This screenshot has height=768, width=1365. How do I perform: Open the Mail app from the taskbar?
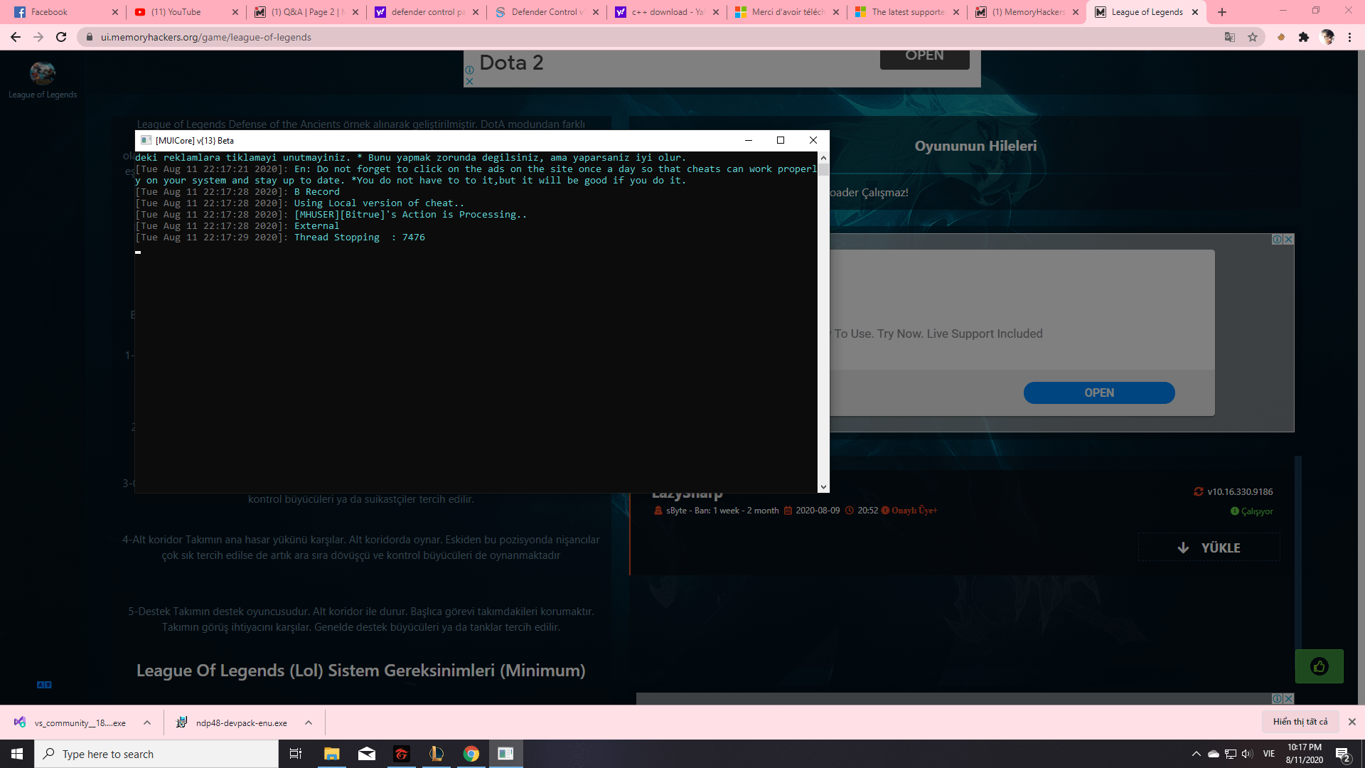tap(367, 754)
